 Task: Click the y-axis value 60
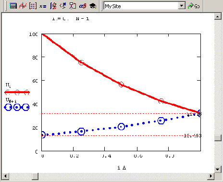tap(35, 81)
